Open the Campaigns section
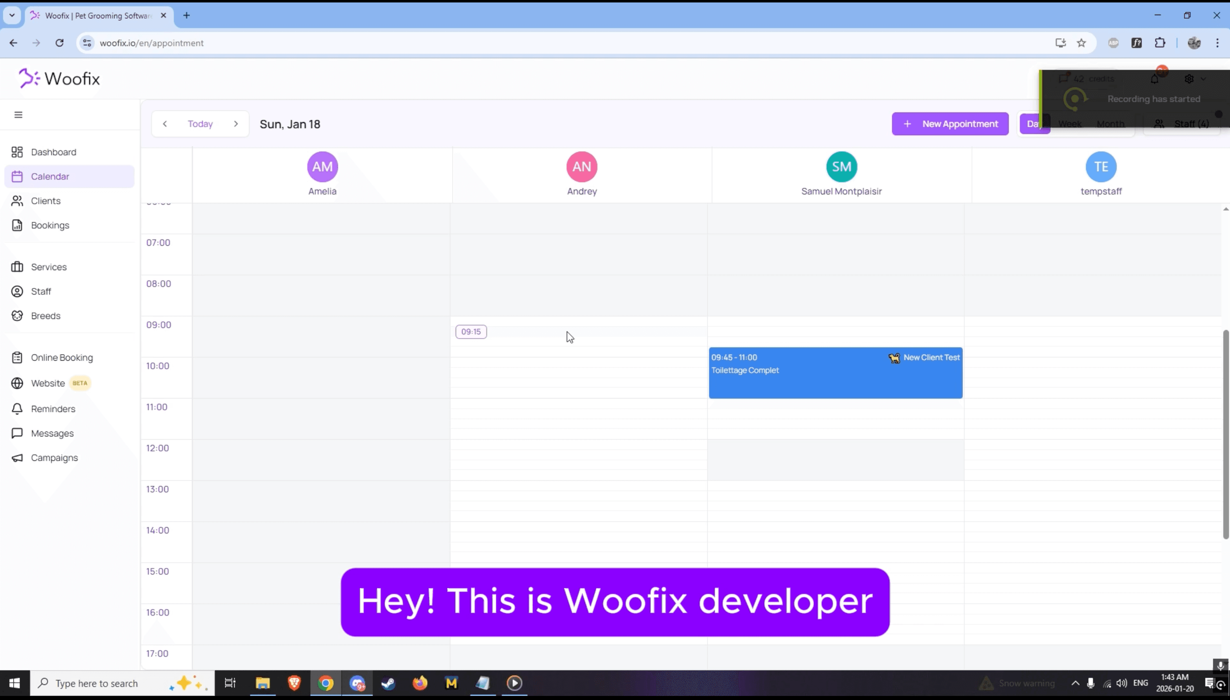Viewport: 1230px width, 700px height. point(54,457)
